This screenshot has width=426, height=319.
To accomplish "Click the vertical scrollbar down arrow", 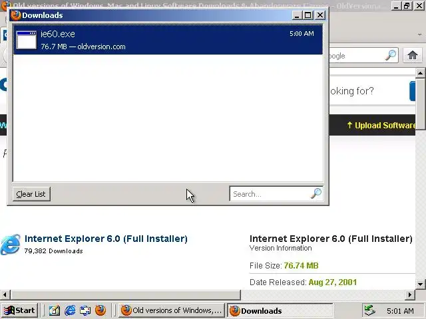I will click(420, 284).
